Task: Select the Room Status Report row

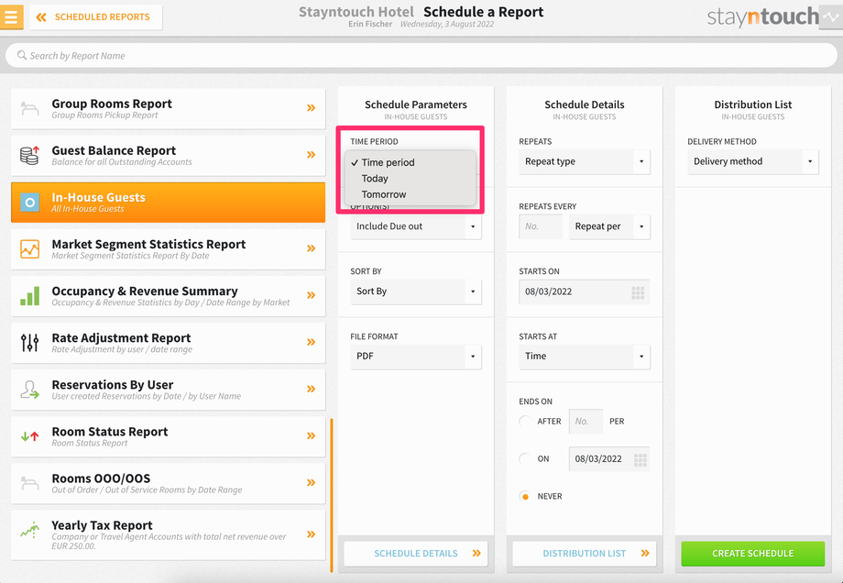Action: [169, 436]
